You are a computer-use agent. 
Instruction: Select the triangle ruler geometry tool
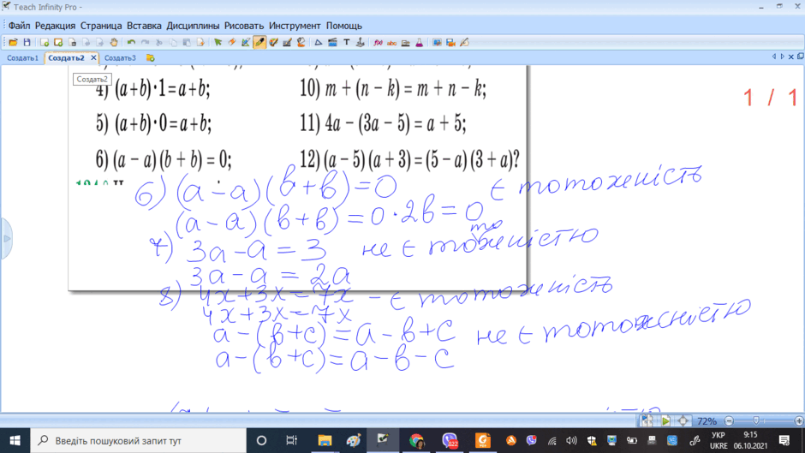(x=319, y=43)
